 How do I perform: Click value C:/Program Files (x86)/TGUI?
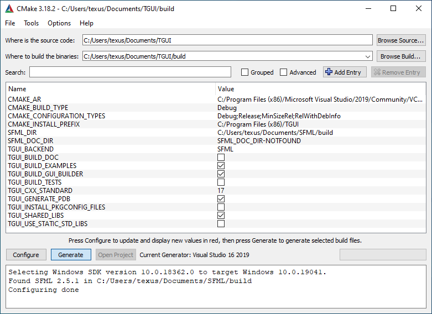(258, 124)
